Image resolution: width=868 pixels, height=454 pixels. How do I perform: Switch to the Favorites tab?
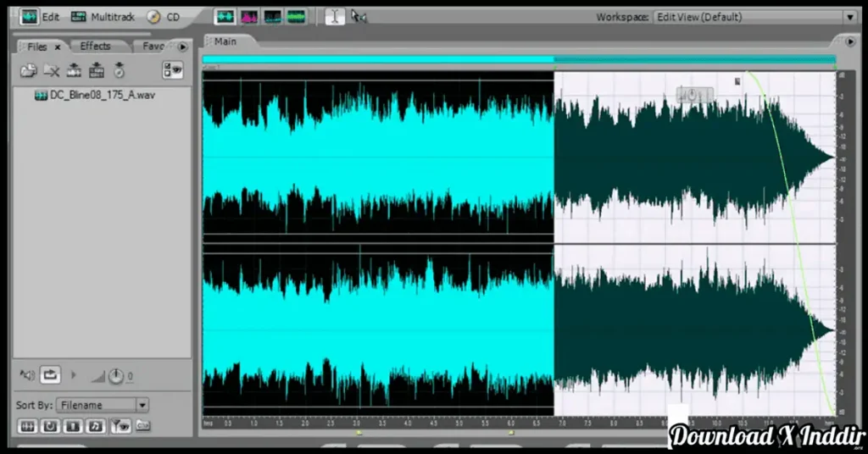(153, 46)
